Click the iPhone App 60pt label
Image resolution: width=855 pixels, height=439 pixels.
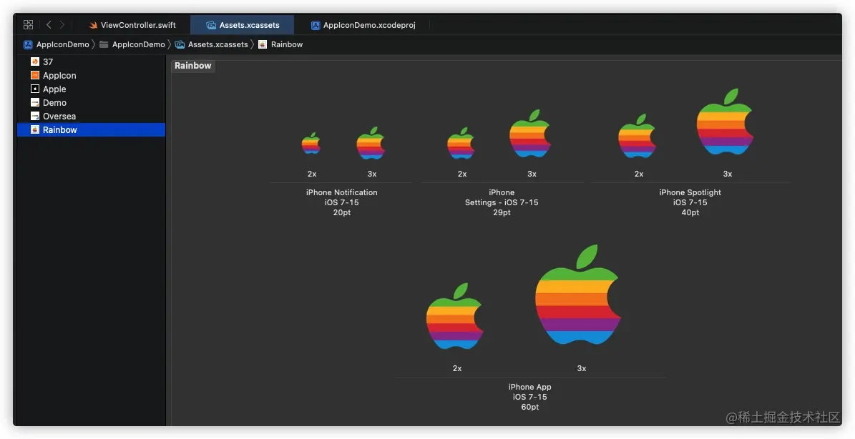(x=530, y=397)
